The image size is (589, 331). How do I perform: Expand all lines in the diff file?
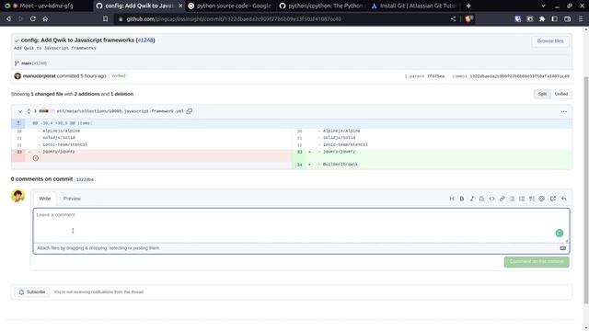[x=29, y=111]
